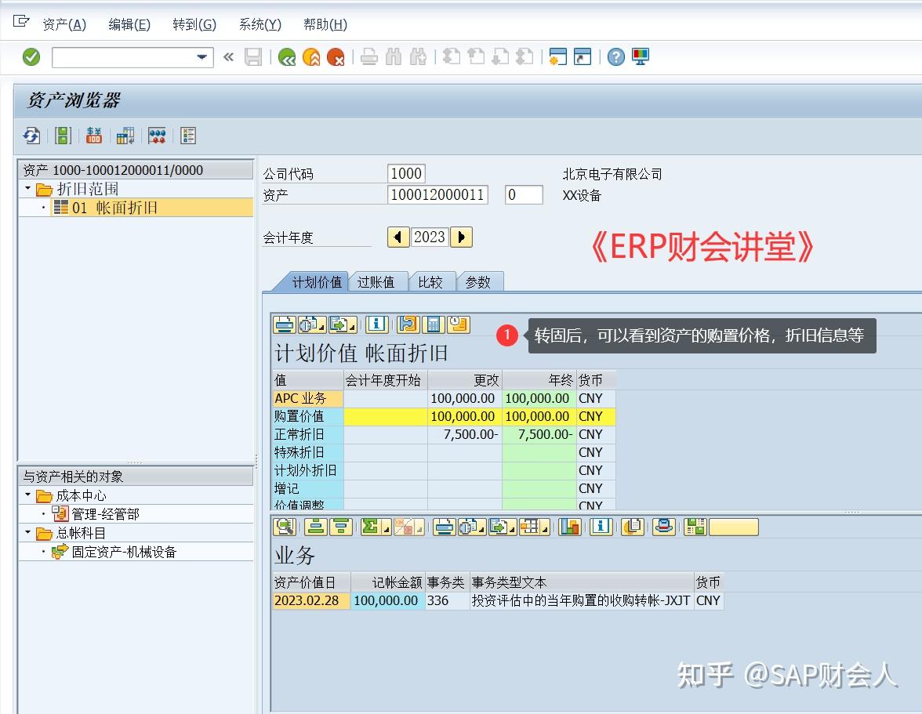This screenshot has width=922, height=714.
Task: Open the information icon in the planned values toolbar
Action: coord(377,324)
